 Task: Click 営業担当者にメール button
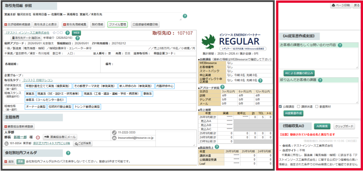coord(60,137)
